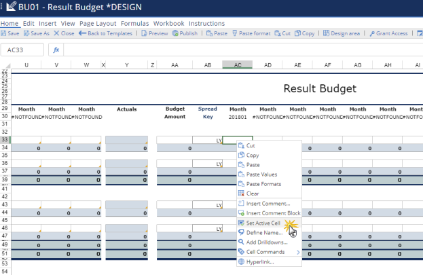423x275 pixels.
Task: Click the toolbar Paste icon
Action: 209,33
